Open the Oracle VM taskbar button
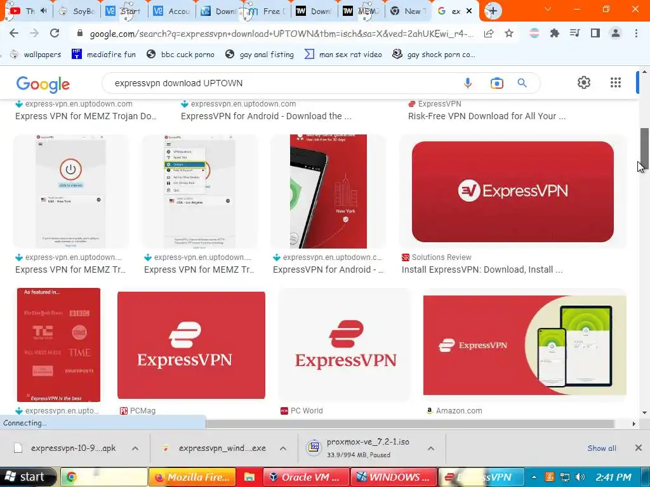This screenshot has width=650, height=487. click(x=306, y=477)
